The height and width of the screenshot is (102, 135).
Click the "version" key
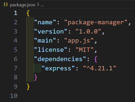pyautogui.click(x=51, y=31)
